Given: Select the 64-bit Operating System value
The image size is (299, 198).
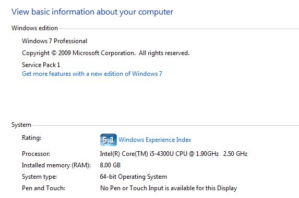Looking at the screenshot, I should 133,177.
